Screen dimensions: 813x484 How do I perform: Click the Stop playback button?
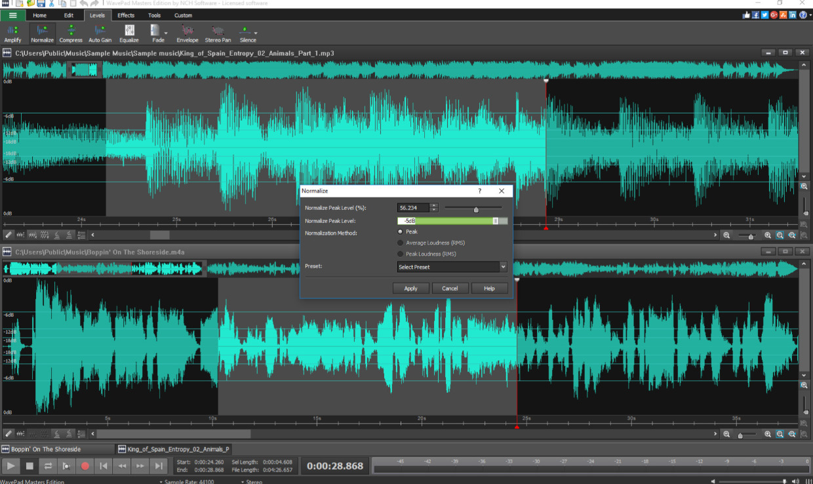click(x=30, y=466)
